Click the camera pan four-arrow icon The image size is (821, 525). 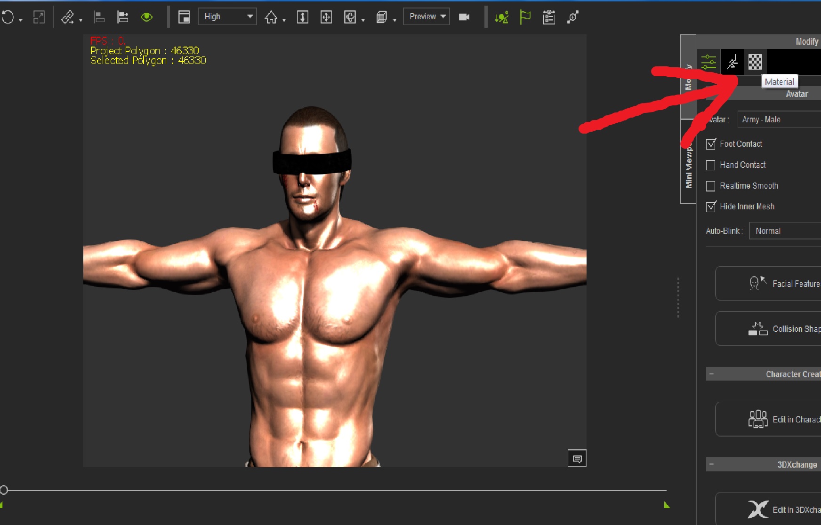click(x=326, y=17)
